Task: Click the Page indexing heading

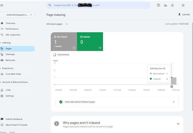Action: (x=56, y=15)
